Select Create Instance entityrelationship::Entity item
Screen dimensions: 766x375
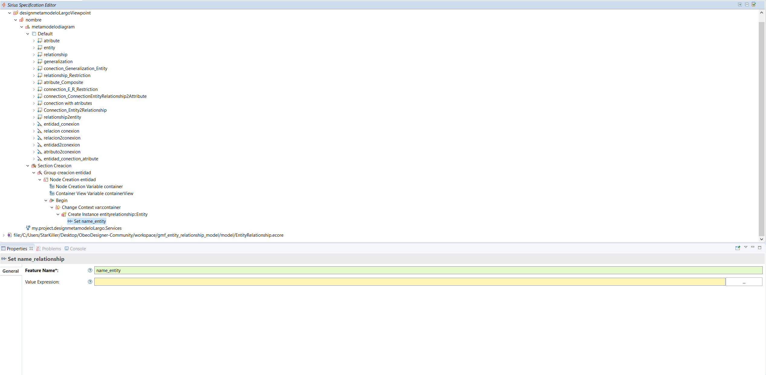coord(107,214)
